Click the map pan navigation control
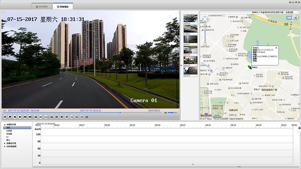Viewport: 301px width, 169px height. click(x=205, y=18)
